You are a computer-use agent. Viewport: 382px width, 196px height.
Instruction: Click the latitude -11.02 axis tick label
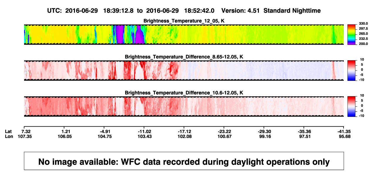pyautogui.click(x=145, y=131)
